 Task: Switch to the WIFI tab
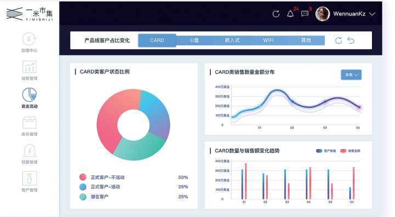(x=268, y=41)
